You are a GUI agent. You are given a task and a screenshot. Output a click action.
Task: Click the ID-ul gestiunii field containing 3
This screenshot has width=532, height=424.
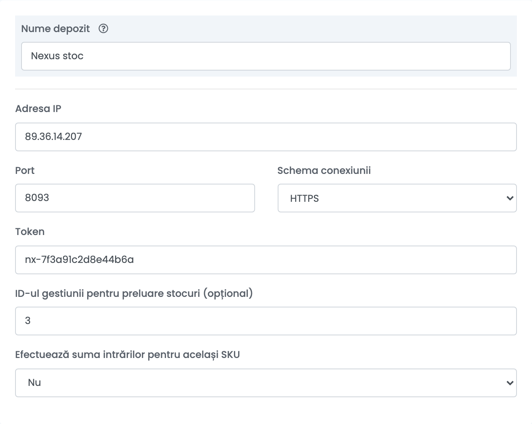tap(266, 321)
